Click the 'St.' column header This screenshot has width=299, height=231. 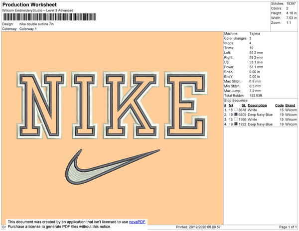pos(244,106)
